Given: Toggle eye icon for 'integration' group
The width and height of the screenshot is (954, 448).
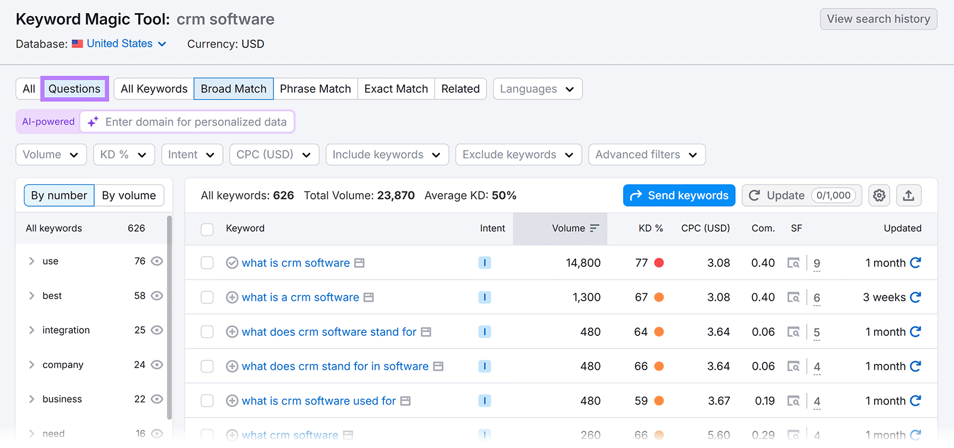Looking at the screenshot, I should [x=157, y=330].
